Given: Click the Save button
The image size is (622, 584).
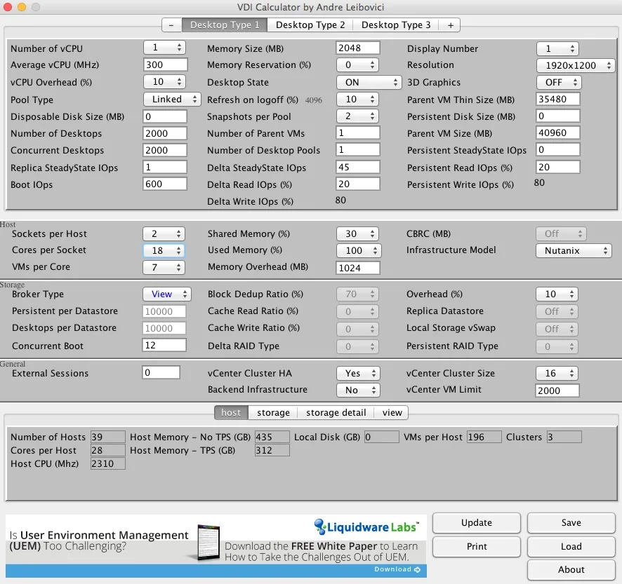Looking at the screenshot, I should point(571,522).
